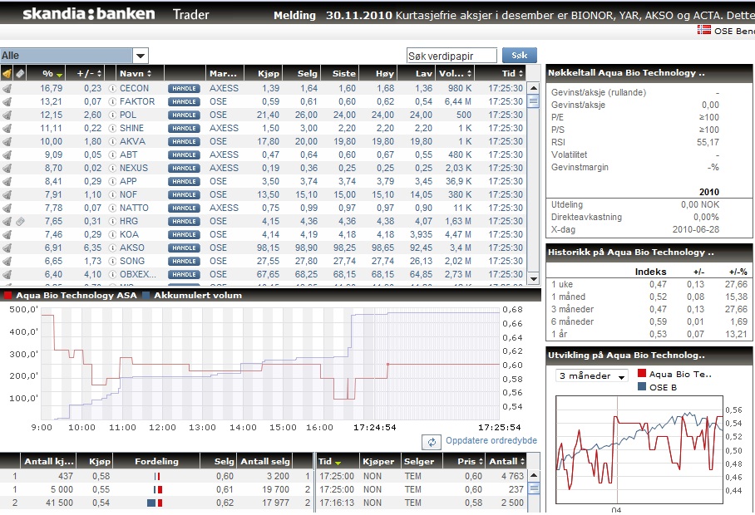
Task: Click the refresh order depth icon
Action: tap(432, 442)
